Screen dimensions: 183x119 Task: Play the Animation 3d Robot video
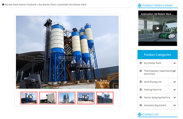coord(158,28)
